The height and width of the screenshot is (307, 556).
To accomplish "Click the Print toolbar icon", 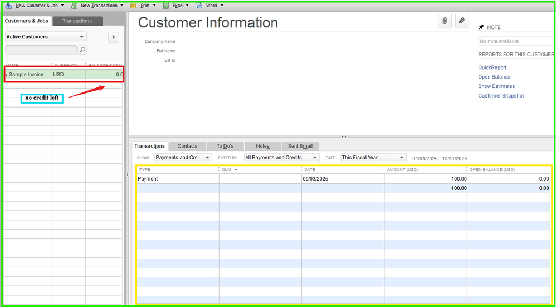I will click(x=133, y=6).
